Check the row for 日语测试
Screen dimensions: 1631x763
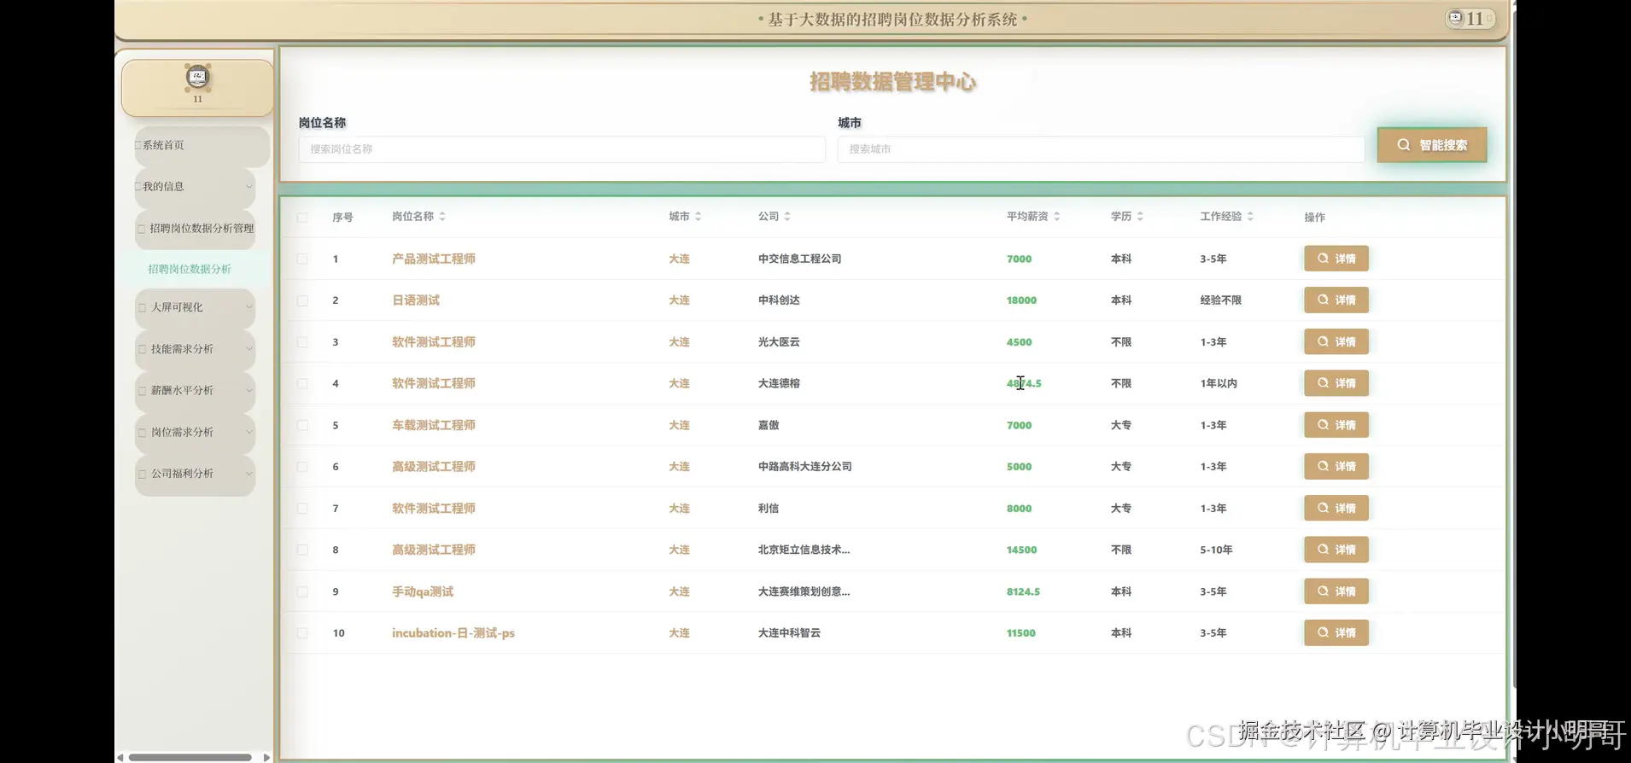click(302, 300)
